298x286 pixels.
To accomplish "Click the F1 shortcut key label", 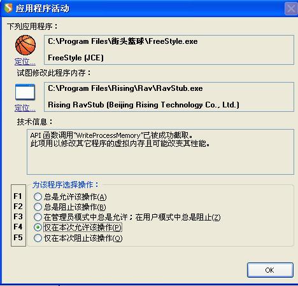I will [18, 196].
